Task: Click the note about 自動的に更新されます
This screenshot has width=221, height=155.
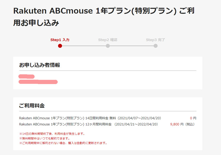Action: pyautogui.click(x=64, y=143)
